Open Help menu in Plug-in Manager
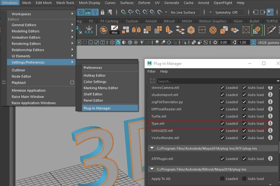 (164, 71)
